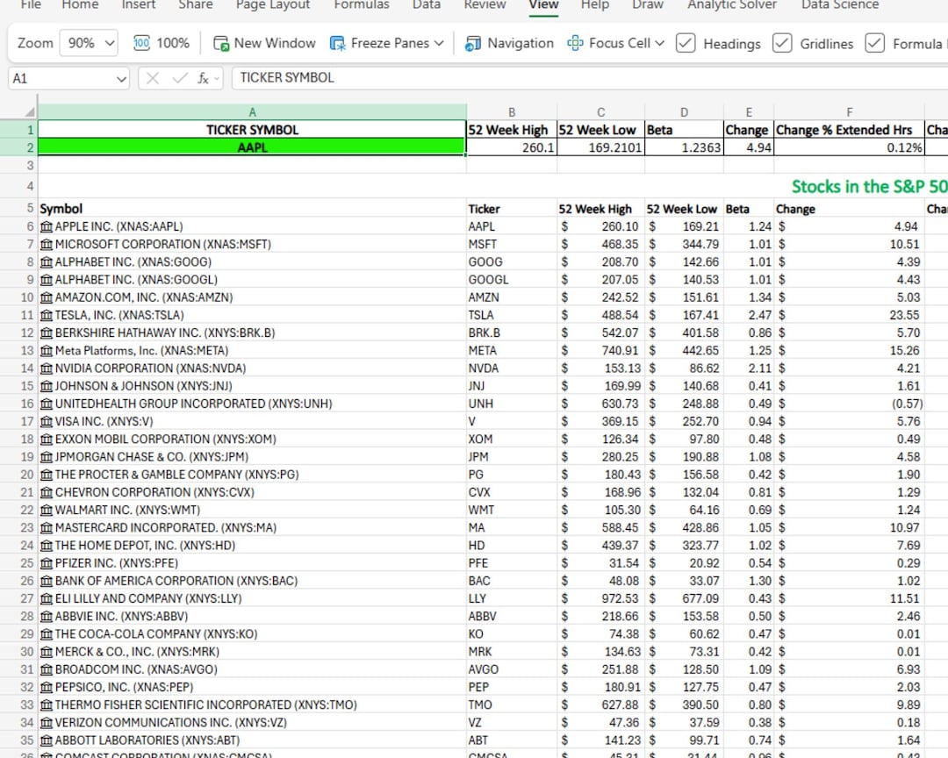This screenshot has height=758, width=948.
Task: Open a New Window from the View ribbon
Action: (x=263, y=42)
